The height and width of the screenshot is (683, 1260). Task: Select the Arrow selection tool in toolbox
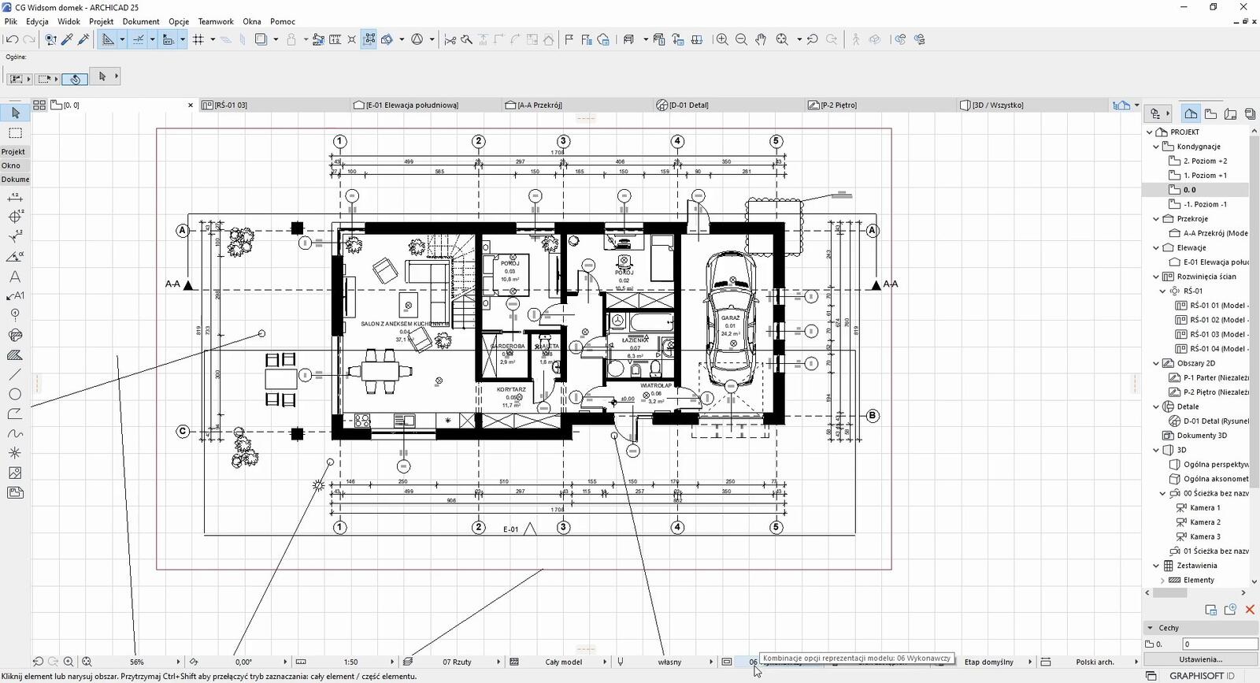pos(15,113)
